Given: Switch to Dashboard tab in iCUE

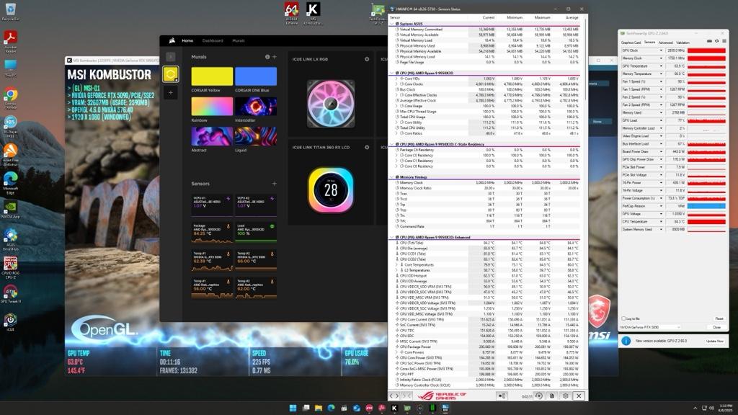Looking at the screenshot, I should click(213, 40).
